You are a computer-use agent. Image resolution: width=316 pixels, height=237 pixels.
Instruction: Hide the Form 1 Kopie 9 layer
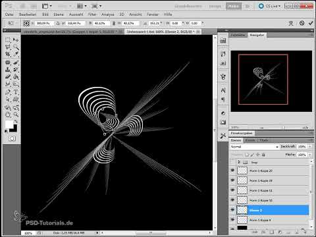pos(232,220)
